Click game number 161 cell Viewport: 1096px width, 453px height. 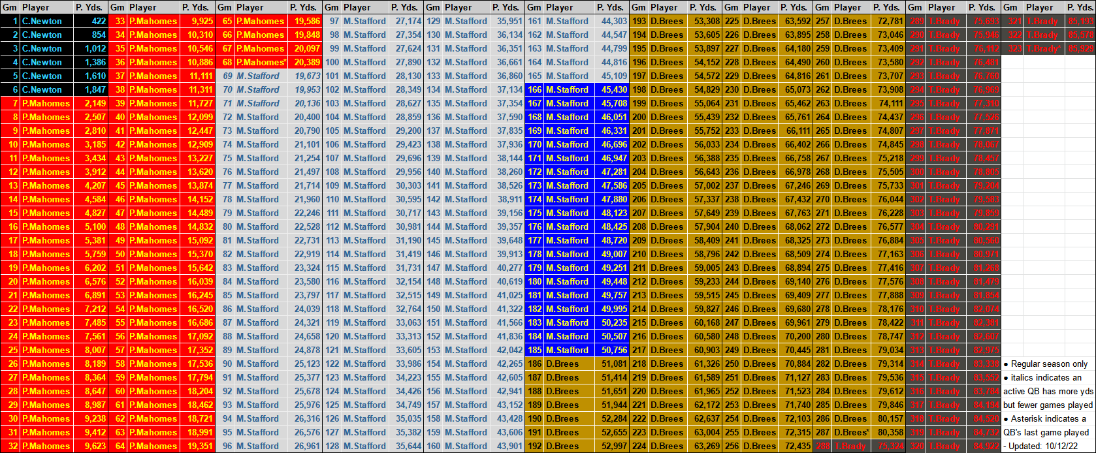pyautogui.click(x=535, y=21)
